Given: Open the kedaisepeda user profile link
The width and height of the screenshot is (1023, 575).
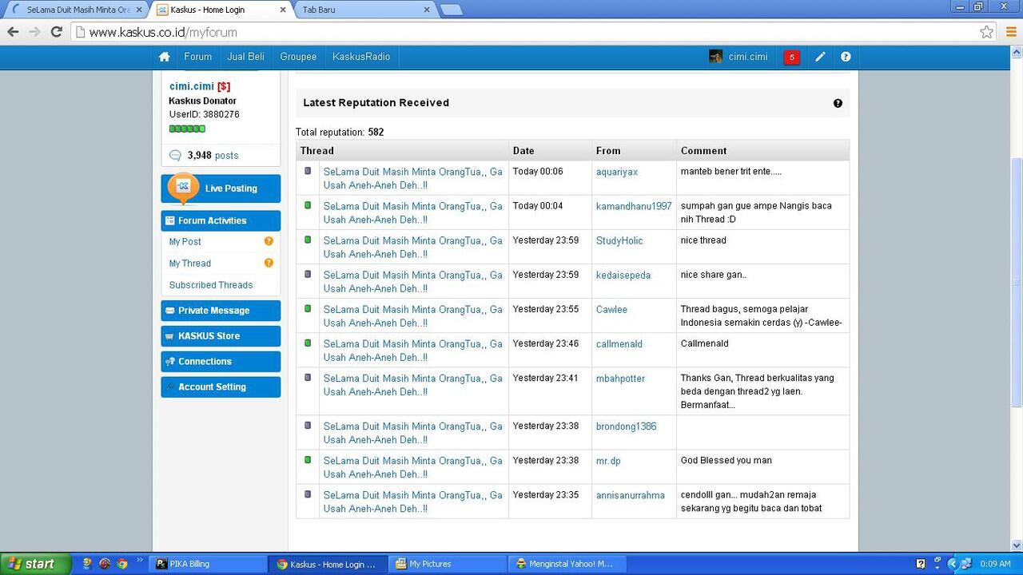Looking at the screenshot, I should (x=623, y=275).
